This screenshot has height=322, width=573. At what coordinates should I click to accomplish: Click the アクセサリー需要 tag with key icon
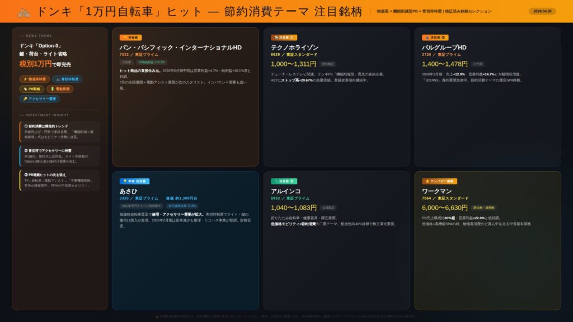coord(40,99)
